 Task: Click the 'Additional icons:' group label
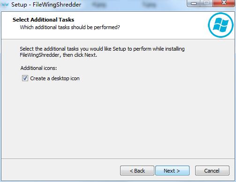pos(38,68)
